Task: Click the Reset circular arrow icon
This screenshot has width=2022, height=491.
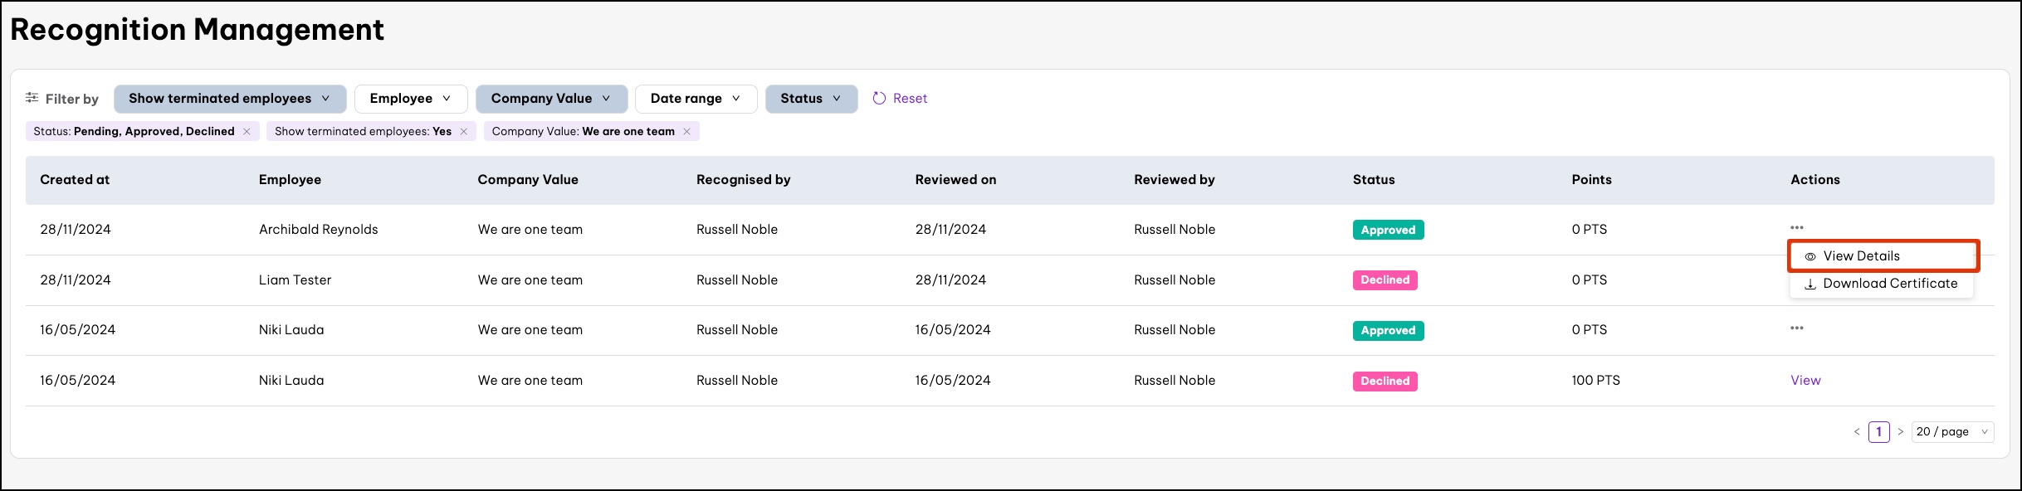Action: click(x=879, y=98)
